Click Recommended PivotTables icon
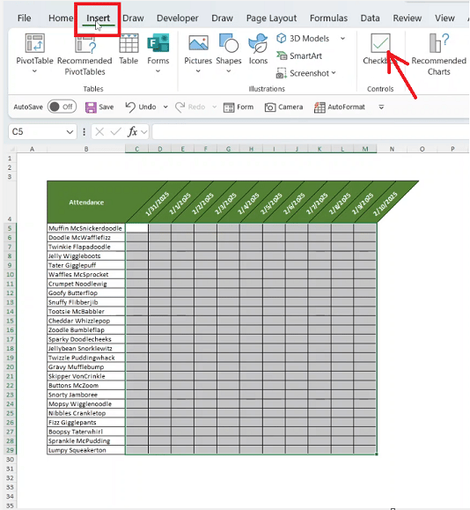Screen dimensions: 470x510 coord(84,44)
